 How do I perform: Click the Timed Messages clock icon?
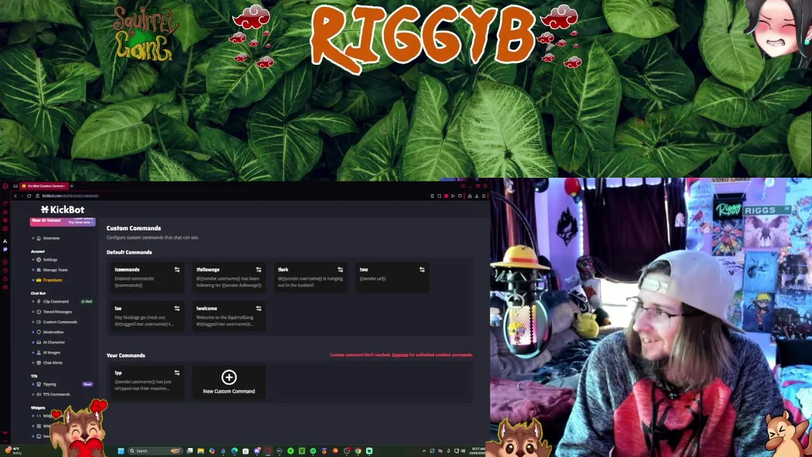(x=39, y=312)
